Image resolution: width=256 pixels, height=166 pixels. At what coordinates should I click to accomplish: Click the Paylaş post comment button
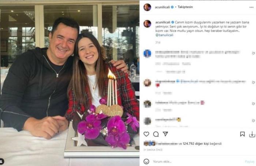(250, 162)
